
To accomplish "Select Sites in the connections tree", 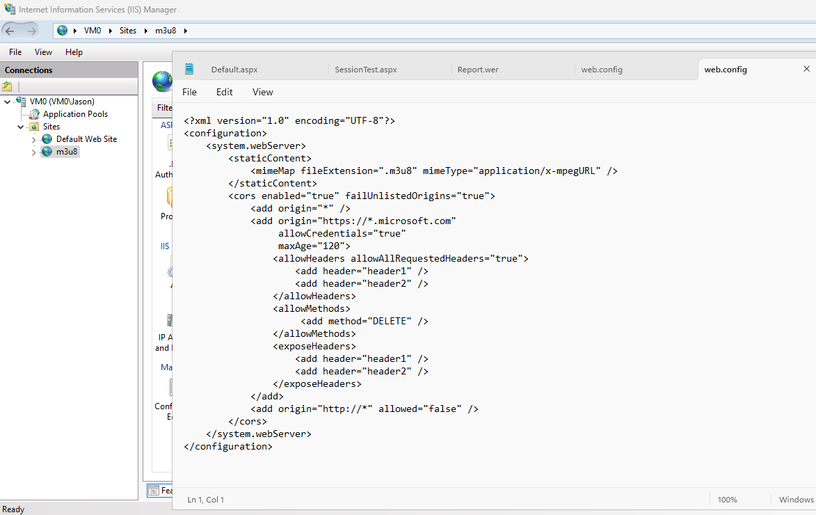I will click(x=51, y=127).
